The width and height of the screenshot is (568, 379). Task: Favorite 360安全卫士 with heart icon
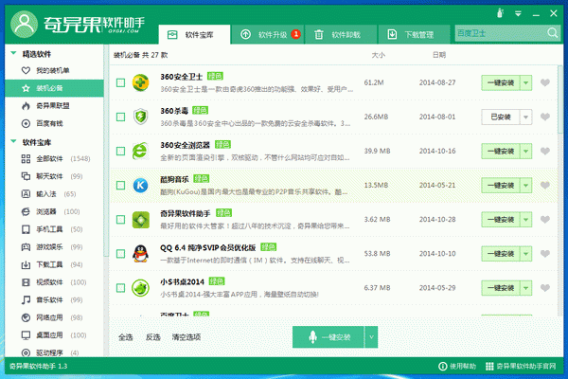(545, 82)
